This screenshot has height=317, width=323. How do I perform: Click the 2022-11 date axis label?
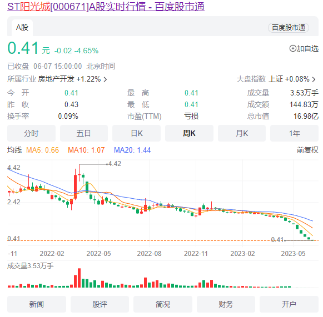pyautogui.click(x=196, y=254)
